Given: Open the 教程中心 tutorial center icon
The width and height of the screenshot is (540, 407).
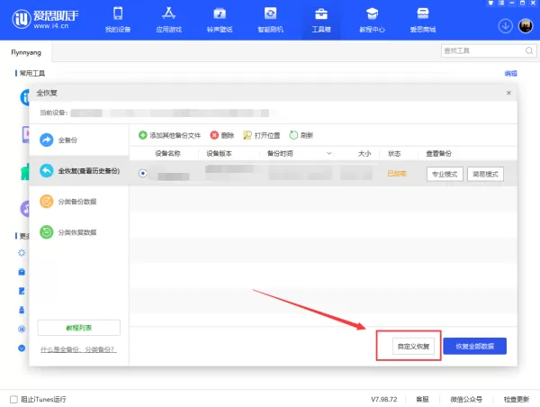Looking at the screenshot, I should click(x=372, y=20).
